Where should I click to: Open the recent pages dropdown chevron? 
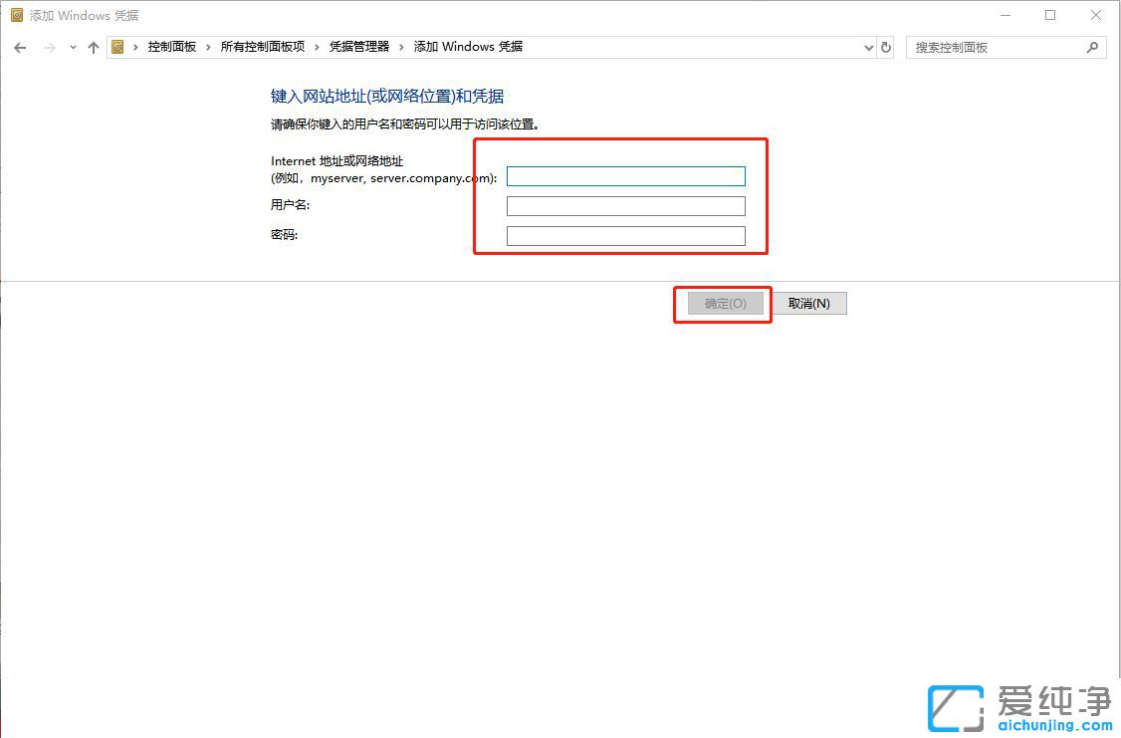click(x=71, y=47)
